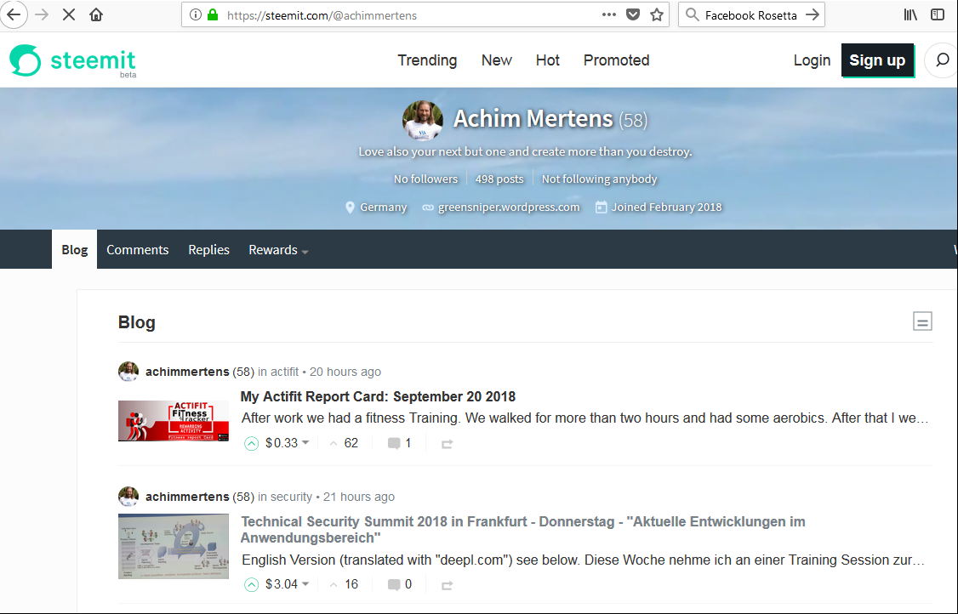Open the Actifit Fitness Tracker thumbnail
The width and height of the screenshot is (958, 614).
[x=174, y=421]
